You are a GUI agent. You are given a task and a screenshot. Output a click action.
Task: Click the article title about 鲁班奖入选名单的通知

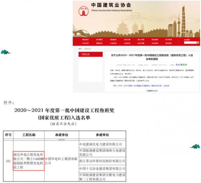pyautogui.click(x=152, y=57)
